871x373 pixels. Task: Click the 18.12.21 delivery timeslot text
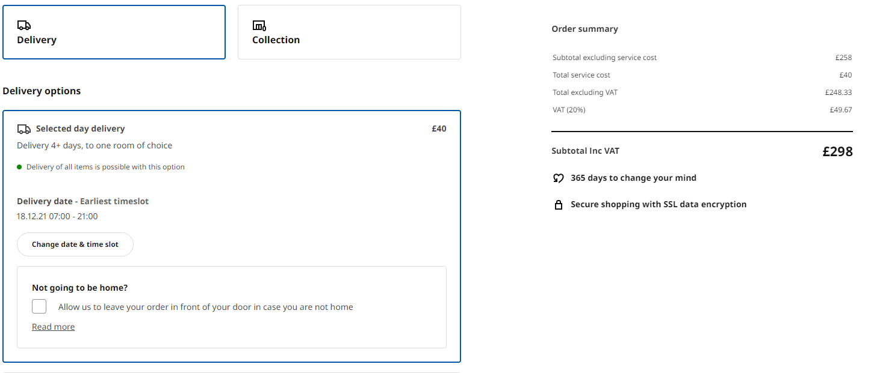pyautogui.click(x=58, y=216)
